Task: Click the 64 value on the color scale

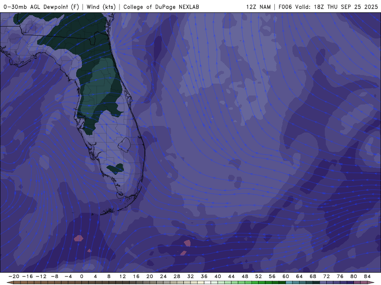Action: point(300,276)
